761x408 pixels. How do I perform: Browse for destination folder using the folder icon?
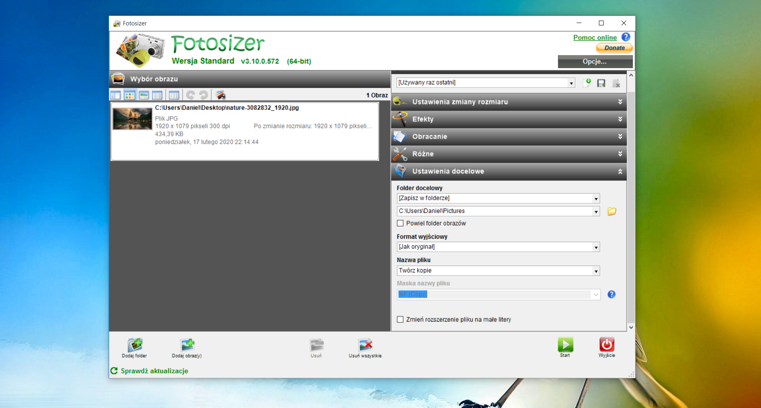point(612,211)
